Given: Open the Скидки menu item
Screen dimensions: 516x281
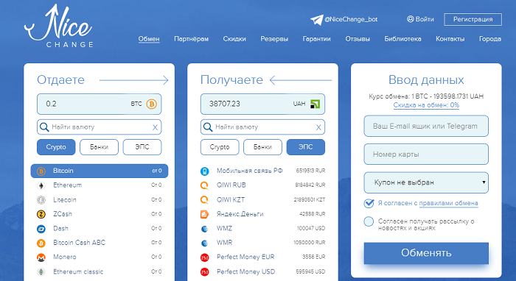Looking at the screenshot, I should [234, 39].
